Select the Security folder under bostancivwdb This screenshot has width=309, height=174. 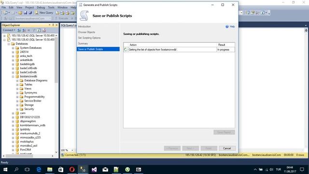29,109
